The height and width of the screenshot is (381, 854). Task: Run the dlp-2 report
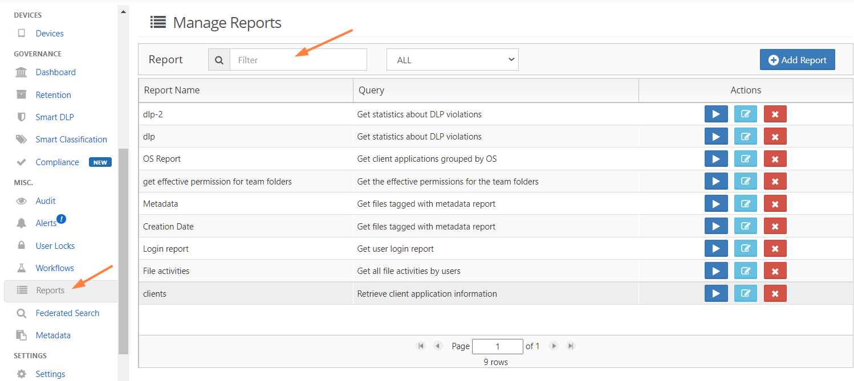pos(716,114)
